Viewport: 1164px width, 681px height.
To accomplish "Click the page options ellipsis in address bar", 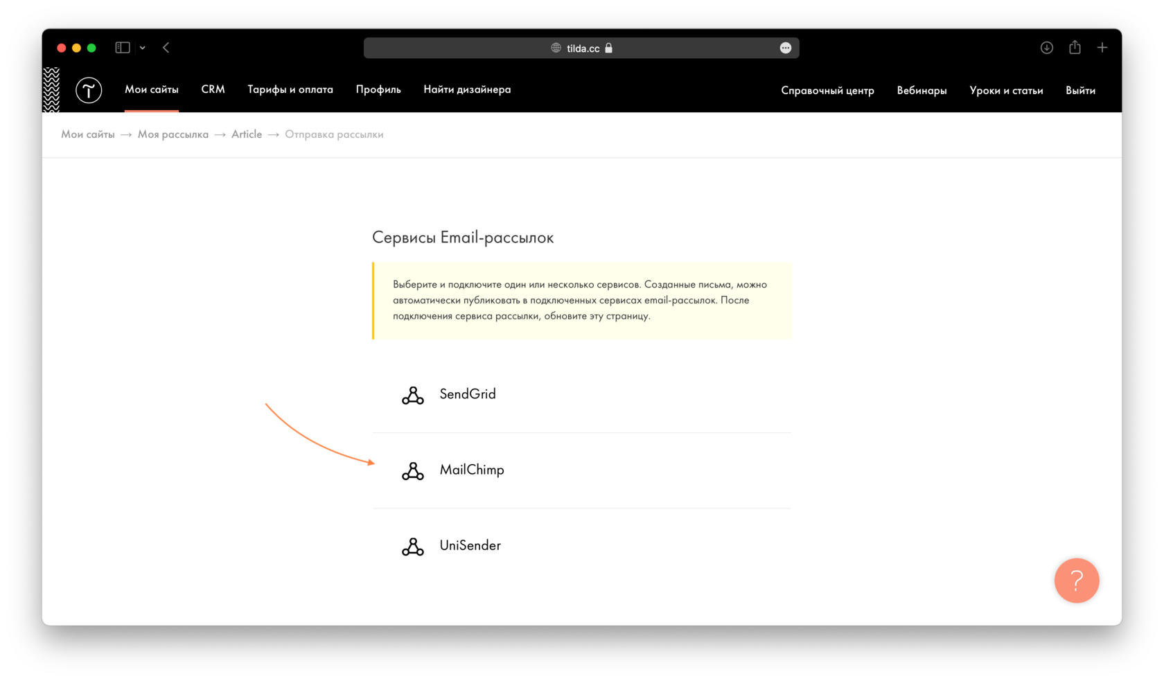I will [x=786, y=48].
